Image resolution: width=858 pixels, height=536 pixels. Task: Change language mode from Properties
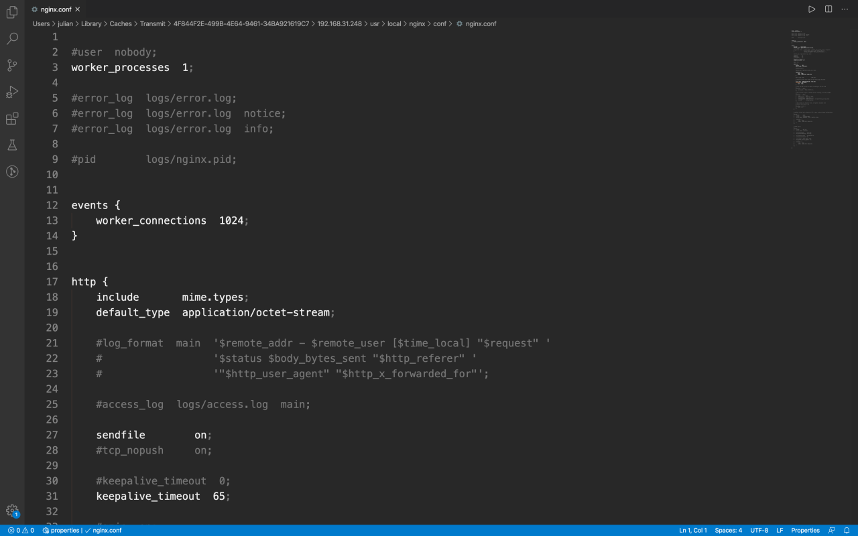[805, 531]
